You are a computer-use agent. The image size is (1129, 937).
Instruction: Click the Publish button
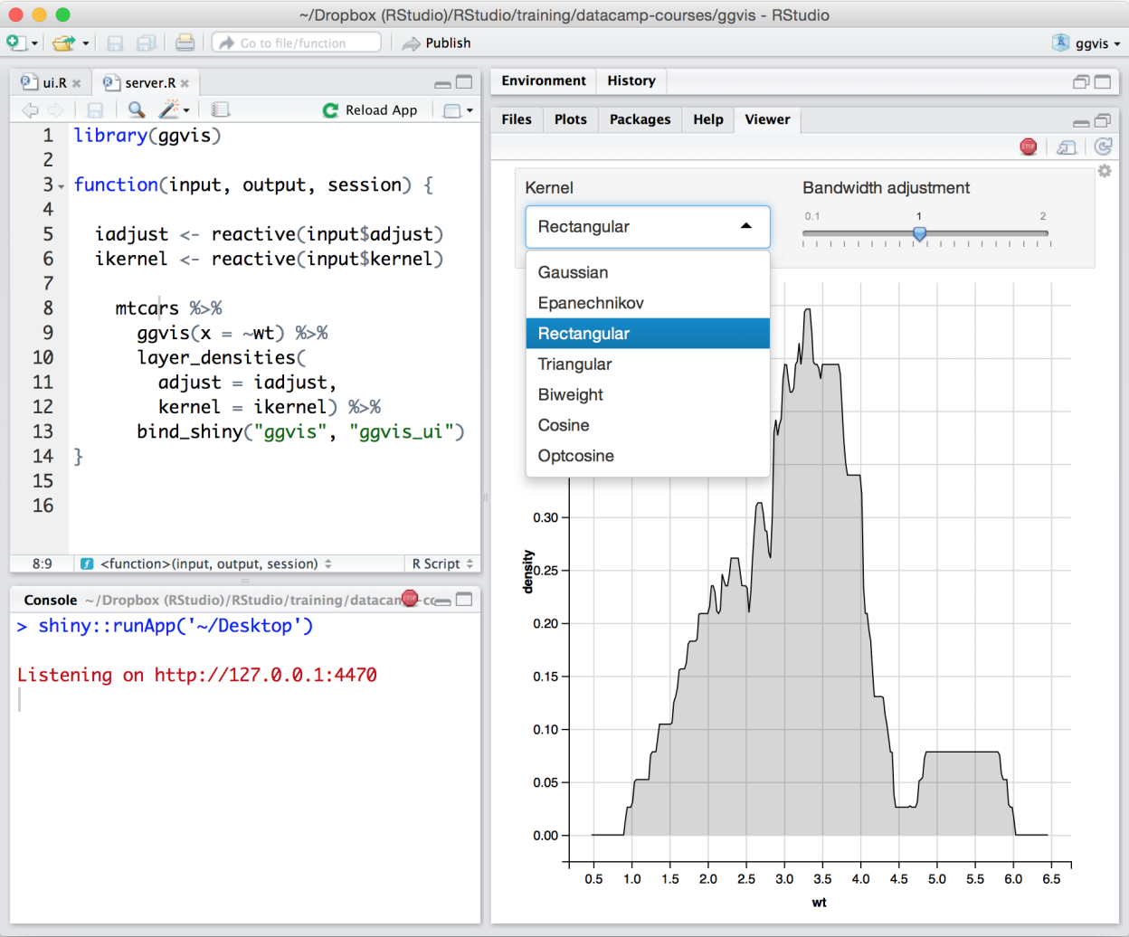pos(437,43)
